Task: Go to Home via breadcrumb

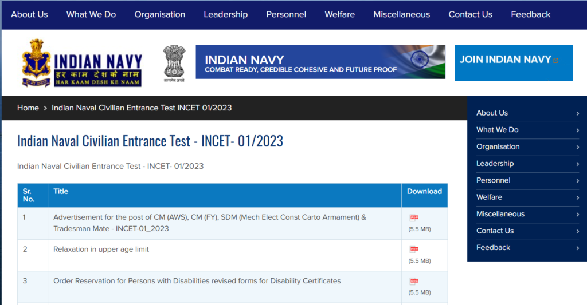Action: point(28,108)
